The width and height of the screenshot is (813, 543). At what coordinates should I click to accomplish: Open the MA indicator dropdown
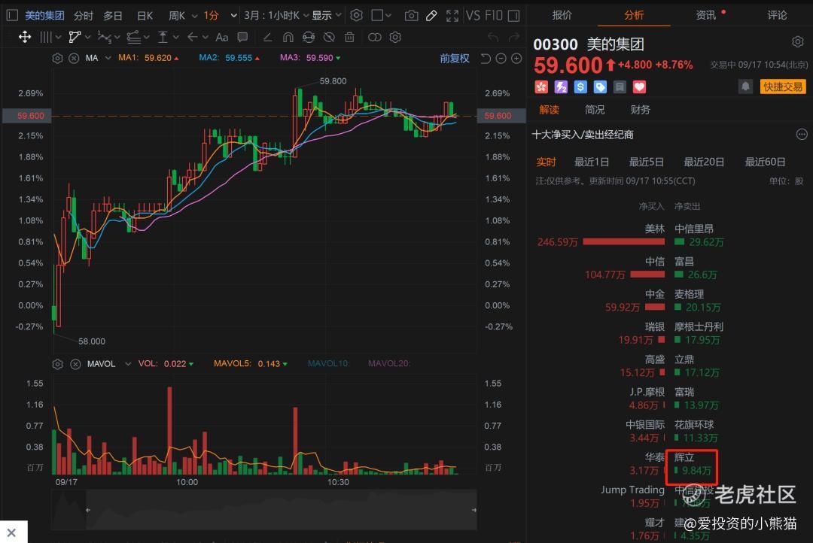pyautogui.click(x=108, y=58)
